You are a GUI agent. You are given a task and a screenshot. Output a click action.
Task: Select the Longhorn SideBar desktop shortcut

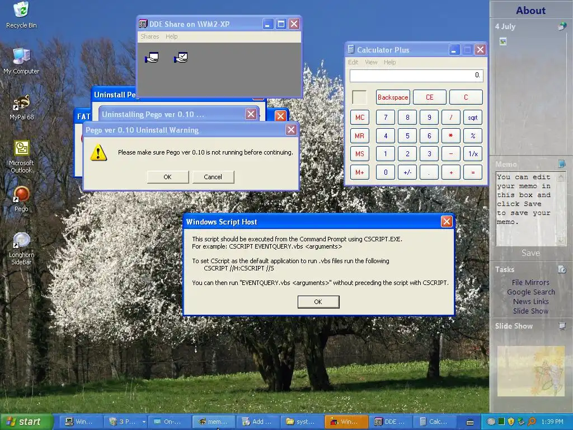[21, 249]
